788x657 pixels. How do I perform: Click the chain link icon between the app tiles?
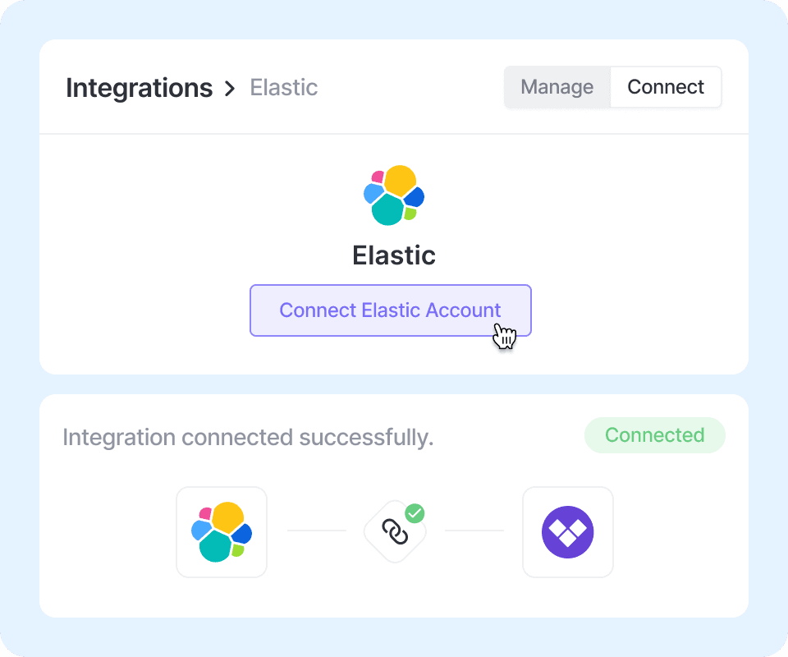tap(395, 533)
